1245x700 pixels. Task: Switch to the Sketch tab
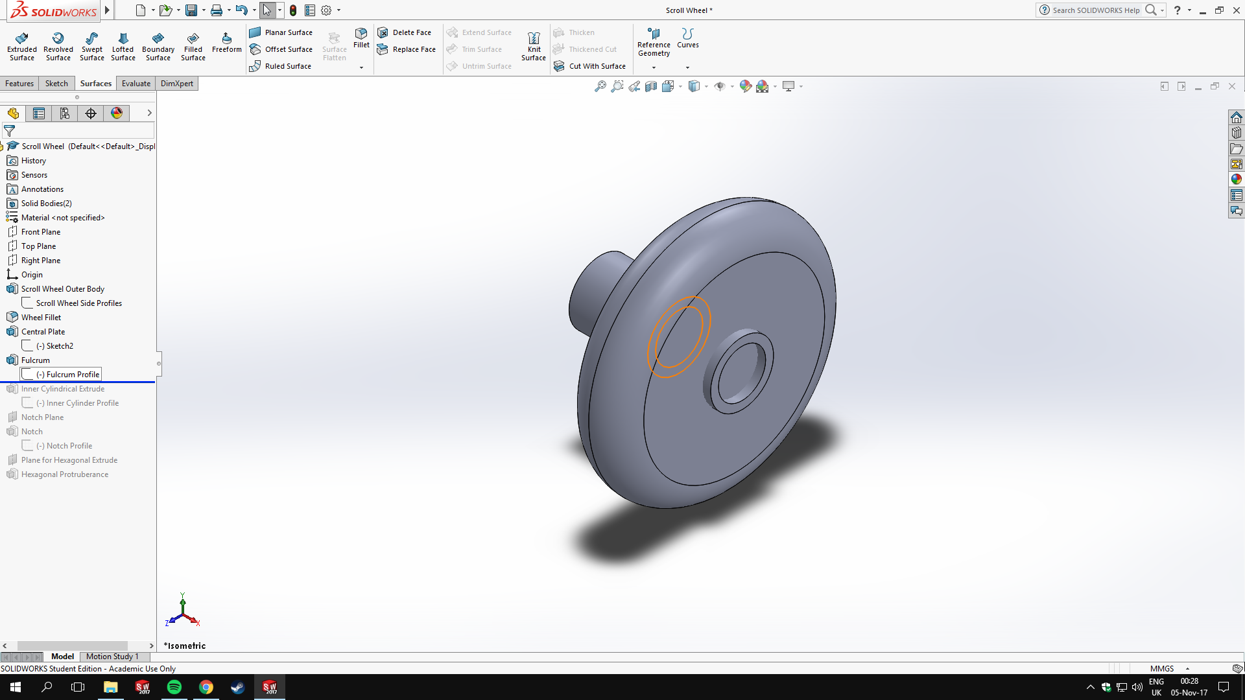[x=56, y=84]
